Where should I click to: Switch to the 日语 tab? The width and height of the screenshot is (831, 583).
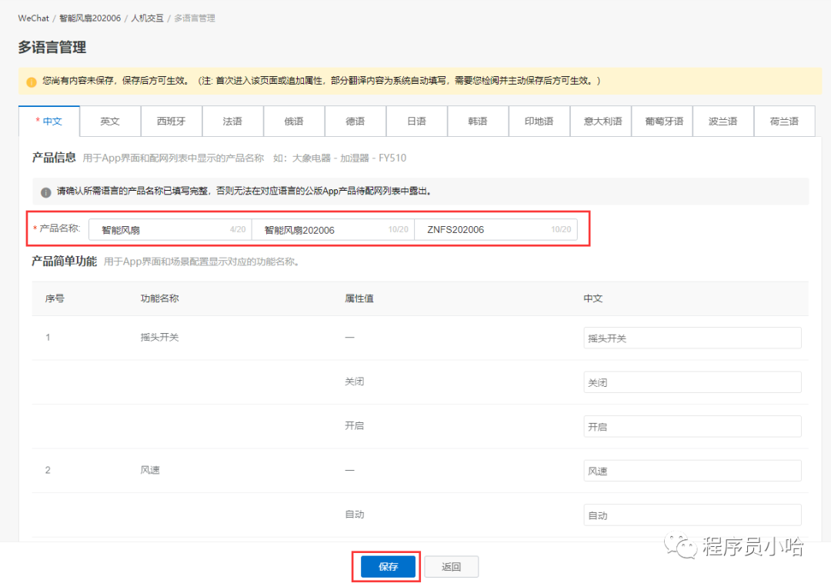[x=416, y=122]
